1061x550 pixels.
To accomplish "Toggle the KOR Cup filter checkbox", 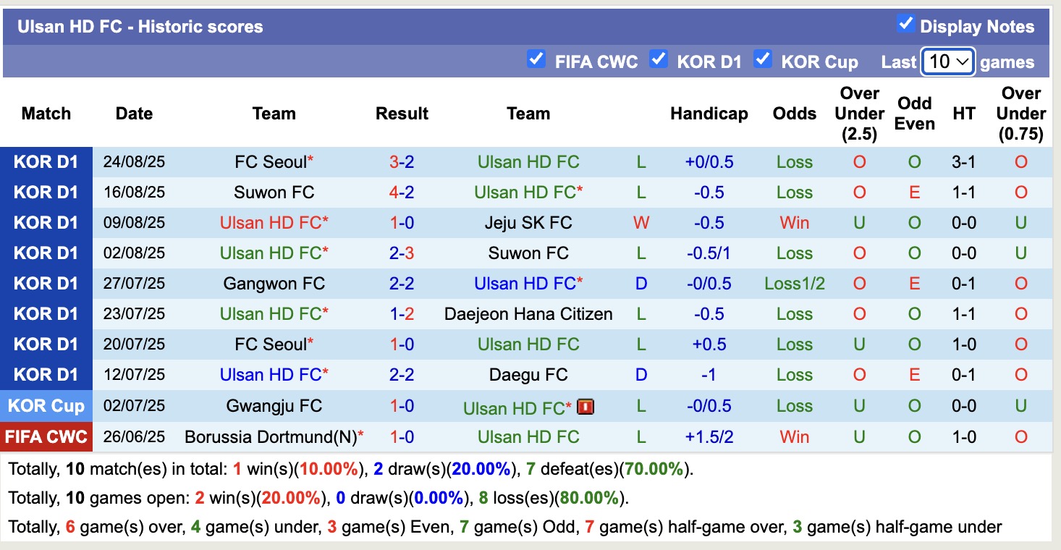I will tap(763, 61).
